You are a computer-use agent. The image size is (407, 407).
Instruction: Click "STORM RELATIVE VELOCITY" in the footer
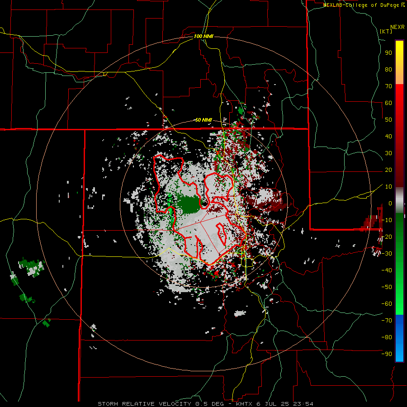pos(144,404)
